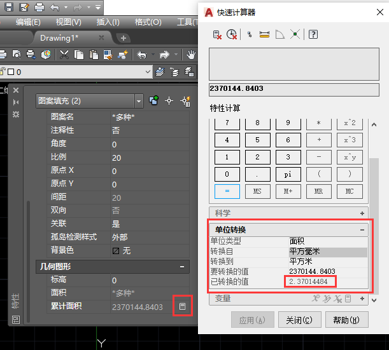Collapse the 单位转换 section

point(362,230)
